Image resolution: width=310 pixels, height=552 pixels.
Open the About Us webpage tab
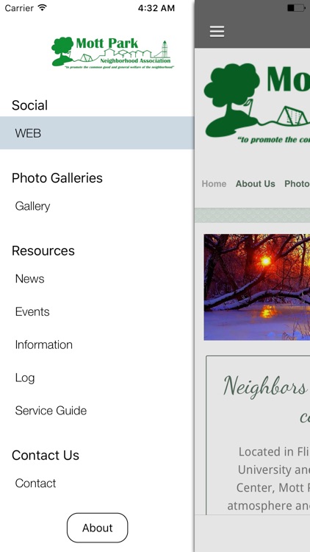[255, 184]
